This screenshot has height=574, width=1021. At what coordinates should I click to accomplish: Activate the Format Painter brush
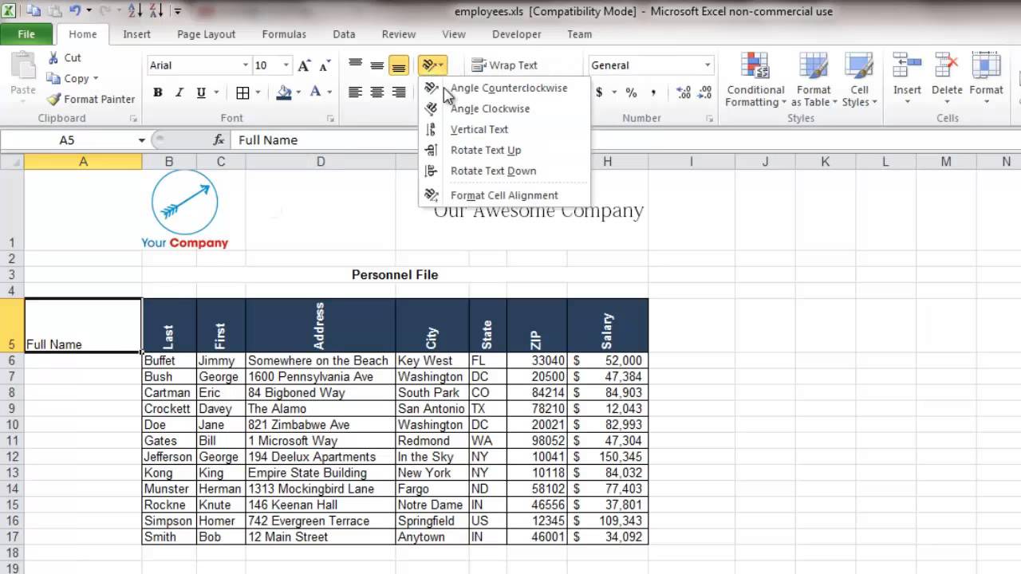click(90, 99)
